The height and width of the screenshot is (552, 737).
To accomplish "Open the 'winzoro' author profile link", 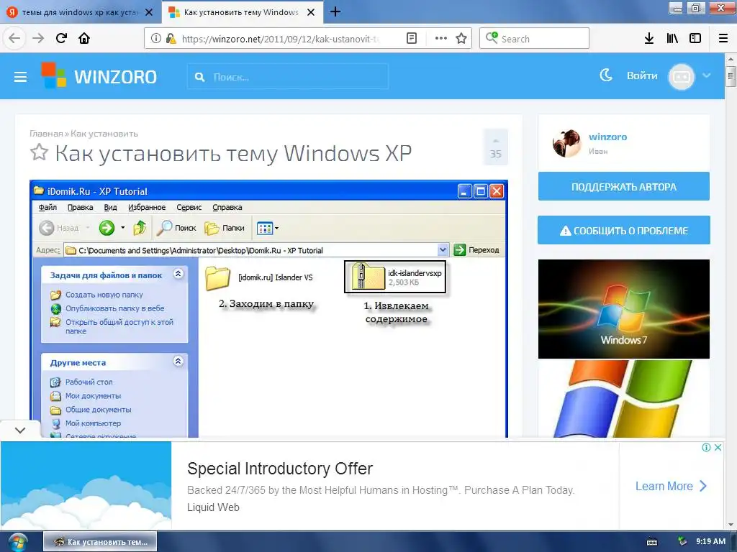I will coord(607,137).
